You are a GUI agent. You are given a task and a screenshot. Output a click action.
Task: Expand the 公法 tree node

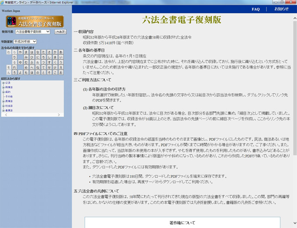3,83
